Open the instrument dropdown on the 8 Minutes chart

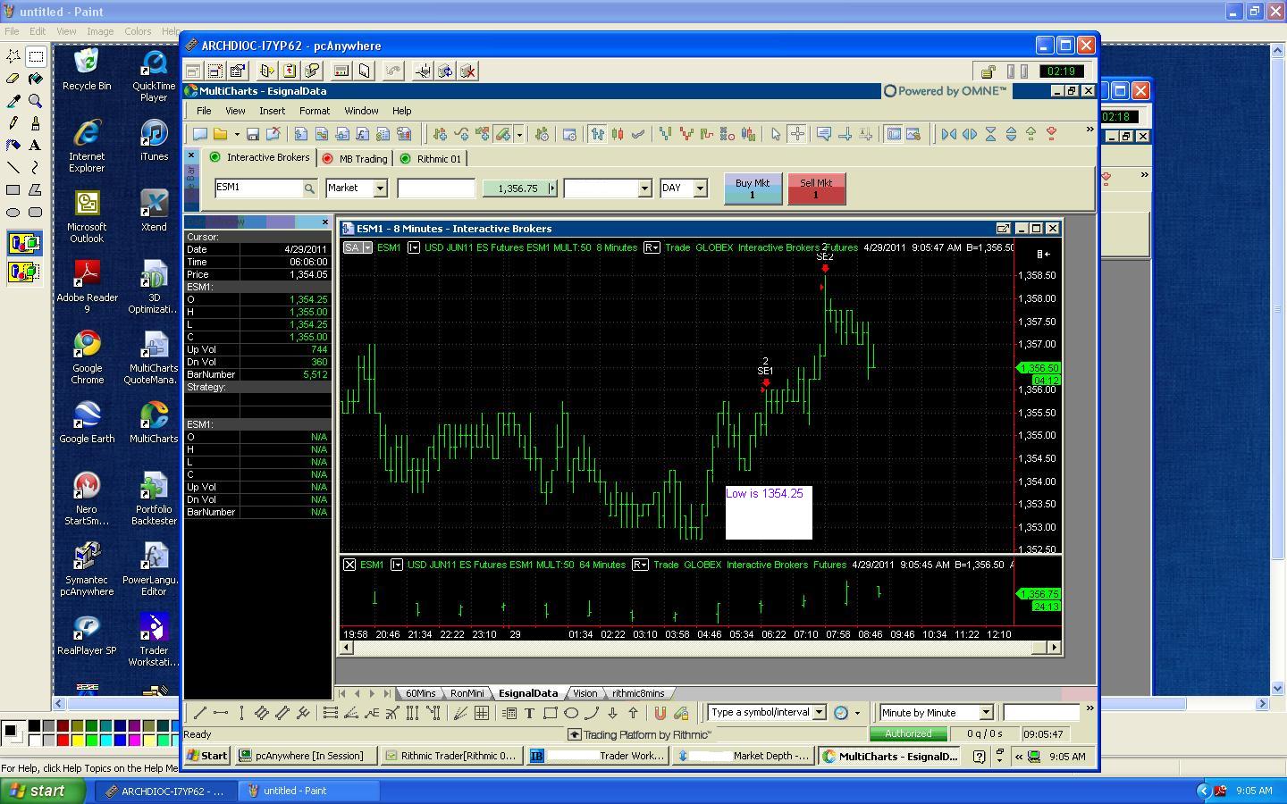pos(414,247)
